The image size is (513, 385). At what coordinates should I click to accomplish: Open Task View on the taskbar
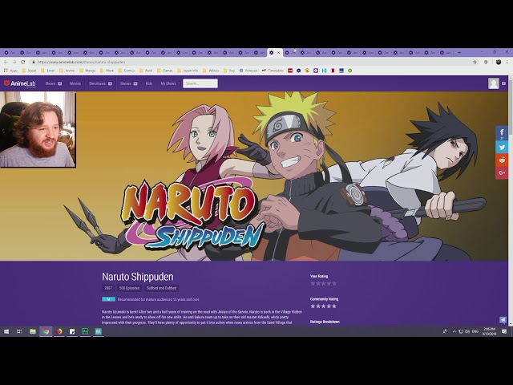pos(19,331)
